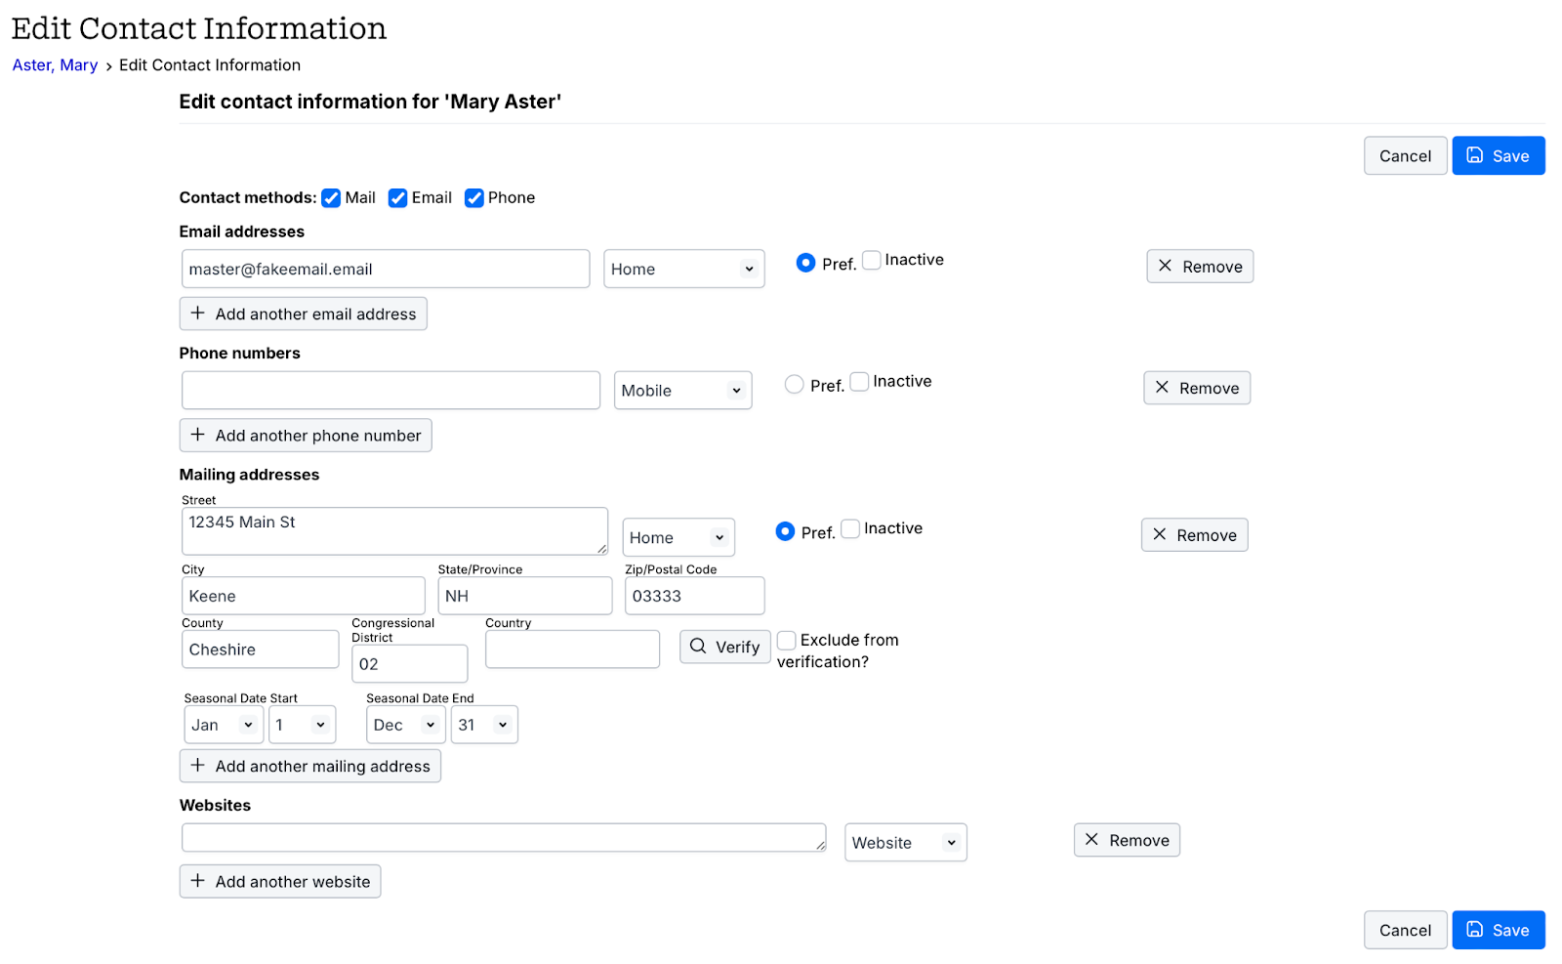
Task: Open the phone type dropdown showing Mobile
Action: pyautogui.click(x=682, y=391)
